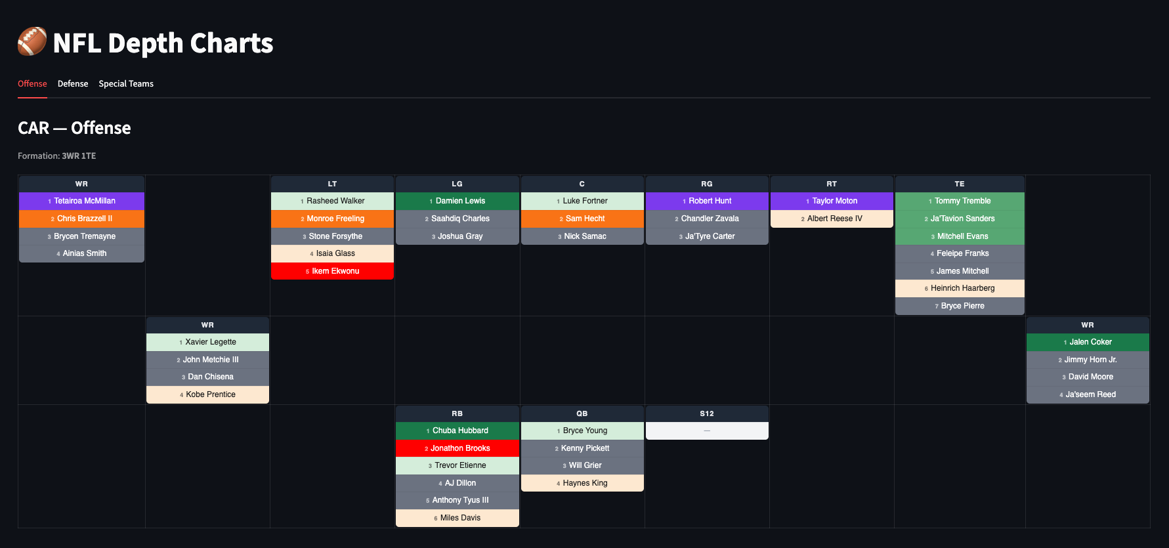Click the C column header
The height and width of the screenshot is (548, 1169).
pos(582,184)
